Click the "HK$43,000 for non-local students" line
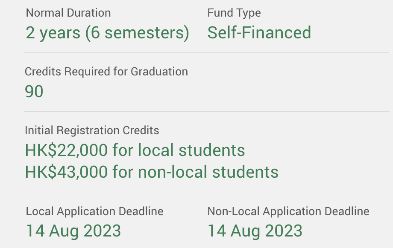Screen dimensions: 393x248 [x=152, y=172]
